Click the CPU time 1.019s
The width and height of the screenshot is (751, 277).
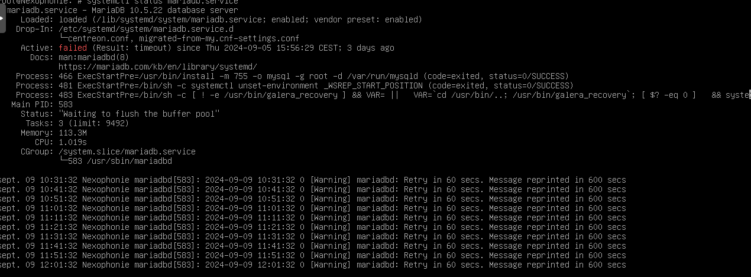click(x=73, y=142)
